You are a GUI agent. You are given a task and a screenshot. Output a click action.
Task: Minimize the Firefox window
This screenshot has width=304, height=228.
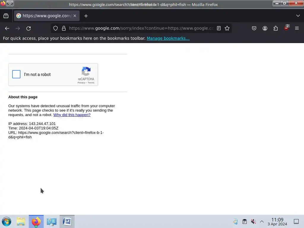coord(277,3)
